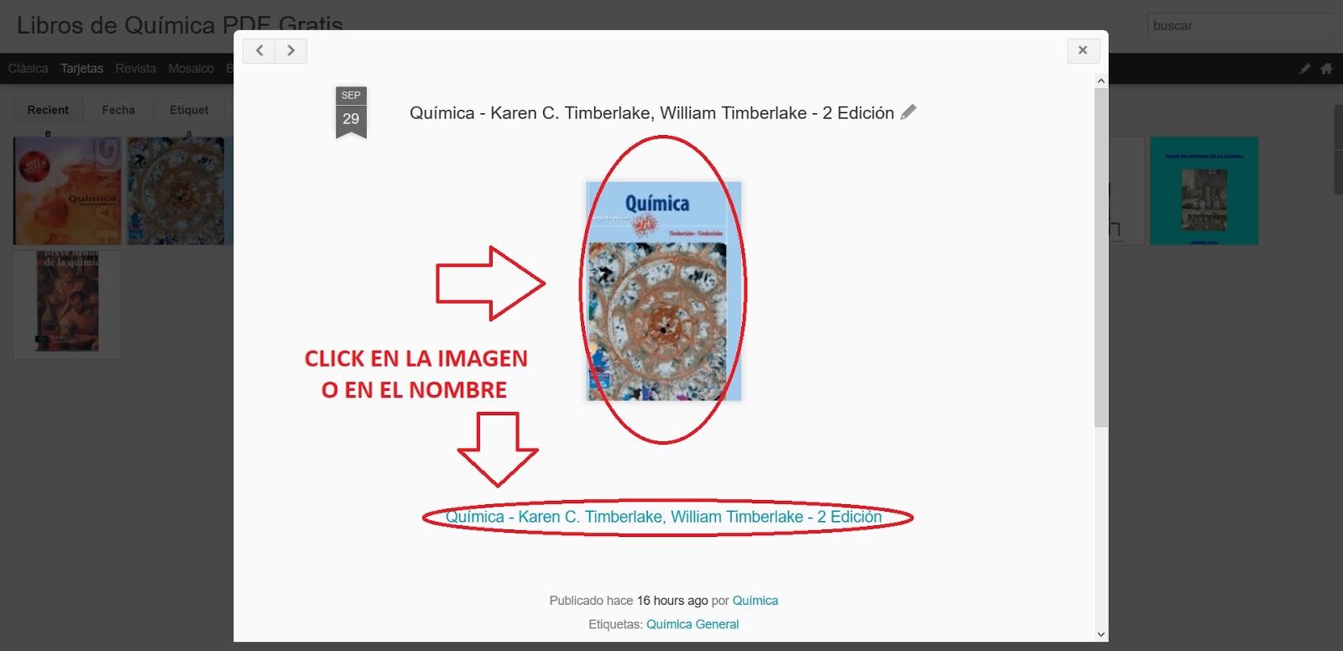The image size is (1343, 651).
Task: Edit post via pencil icon beside title
Action: click(908, 112)
